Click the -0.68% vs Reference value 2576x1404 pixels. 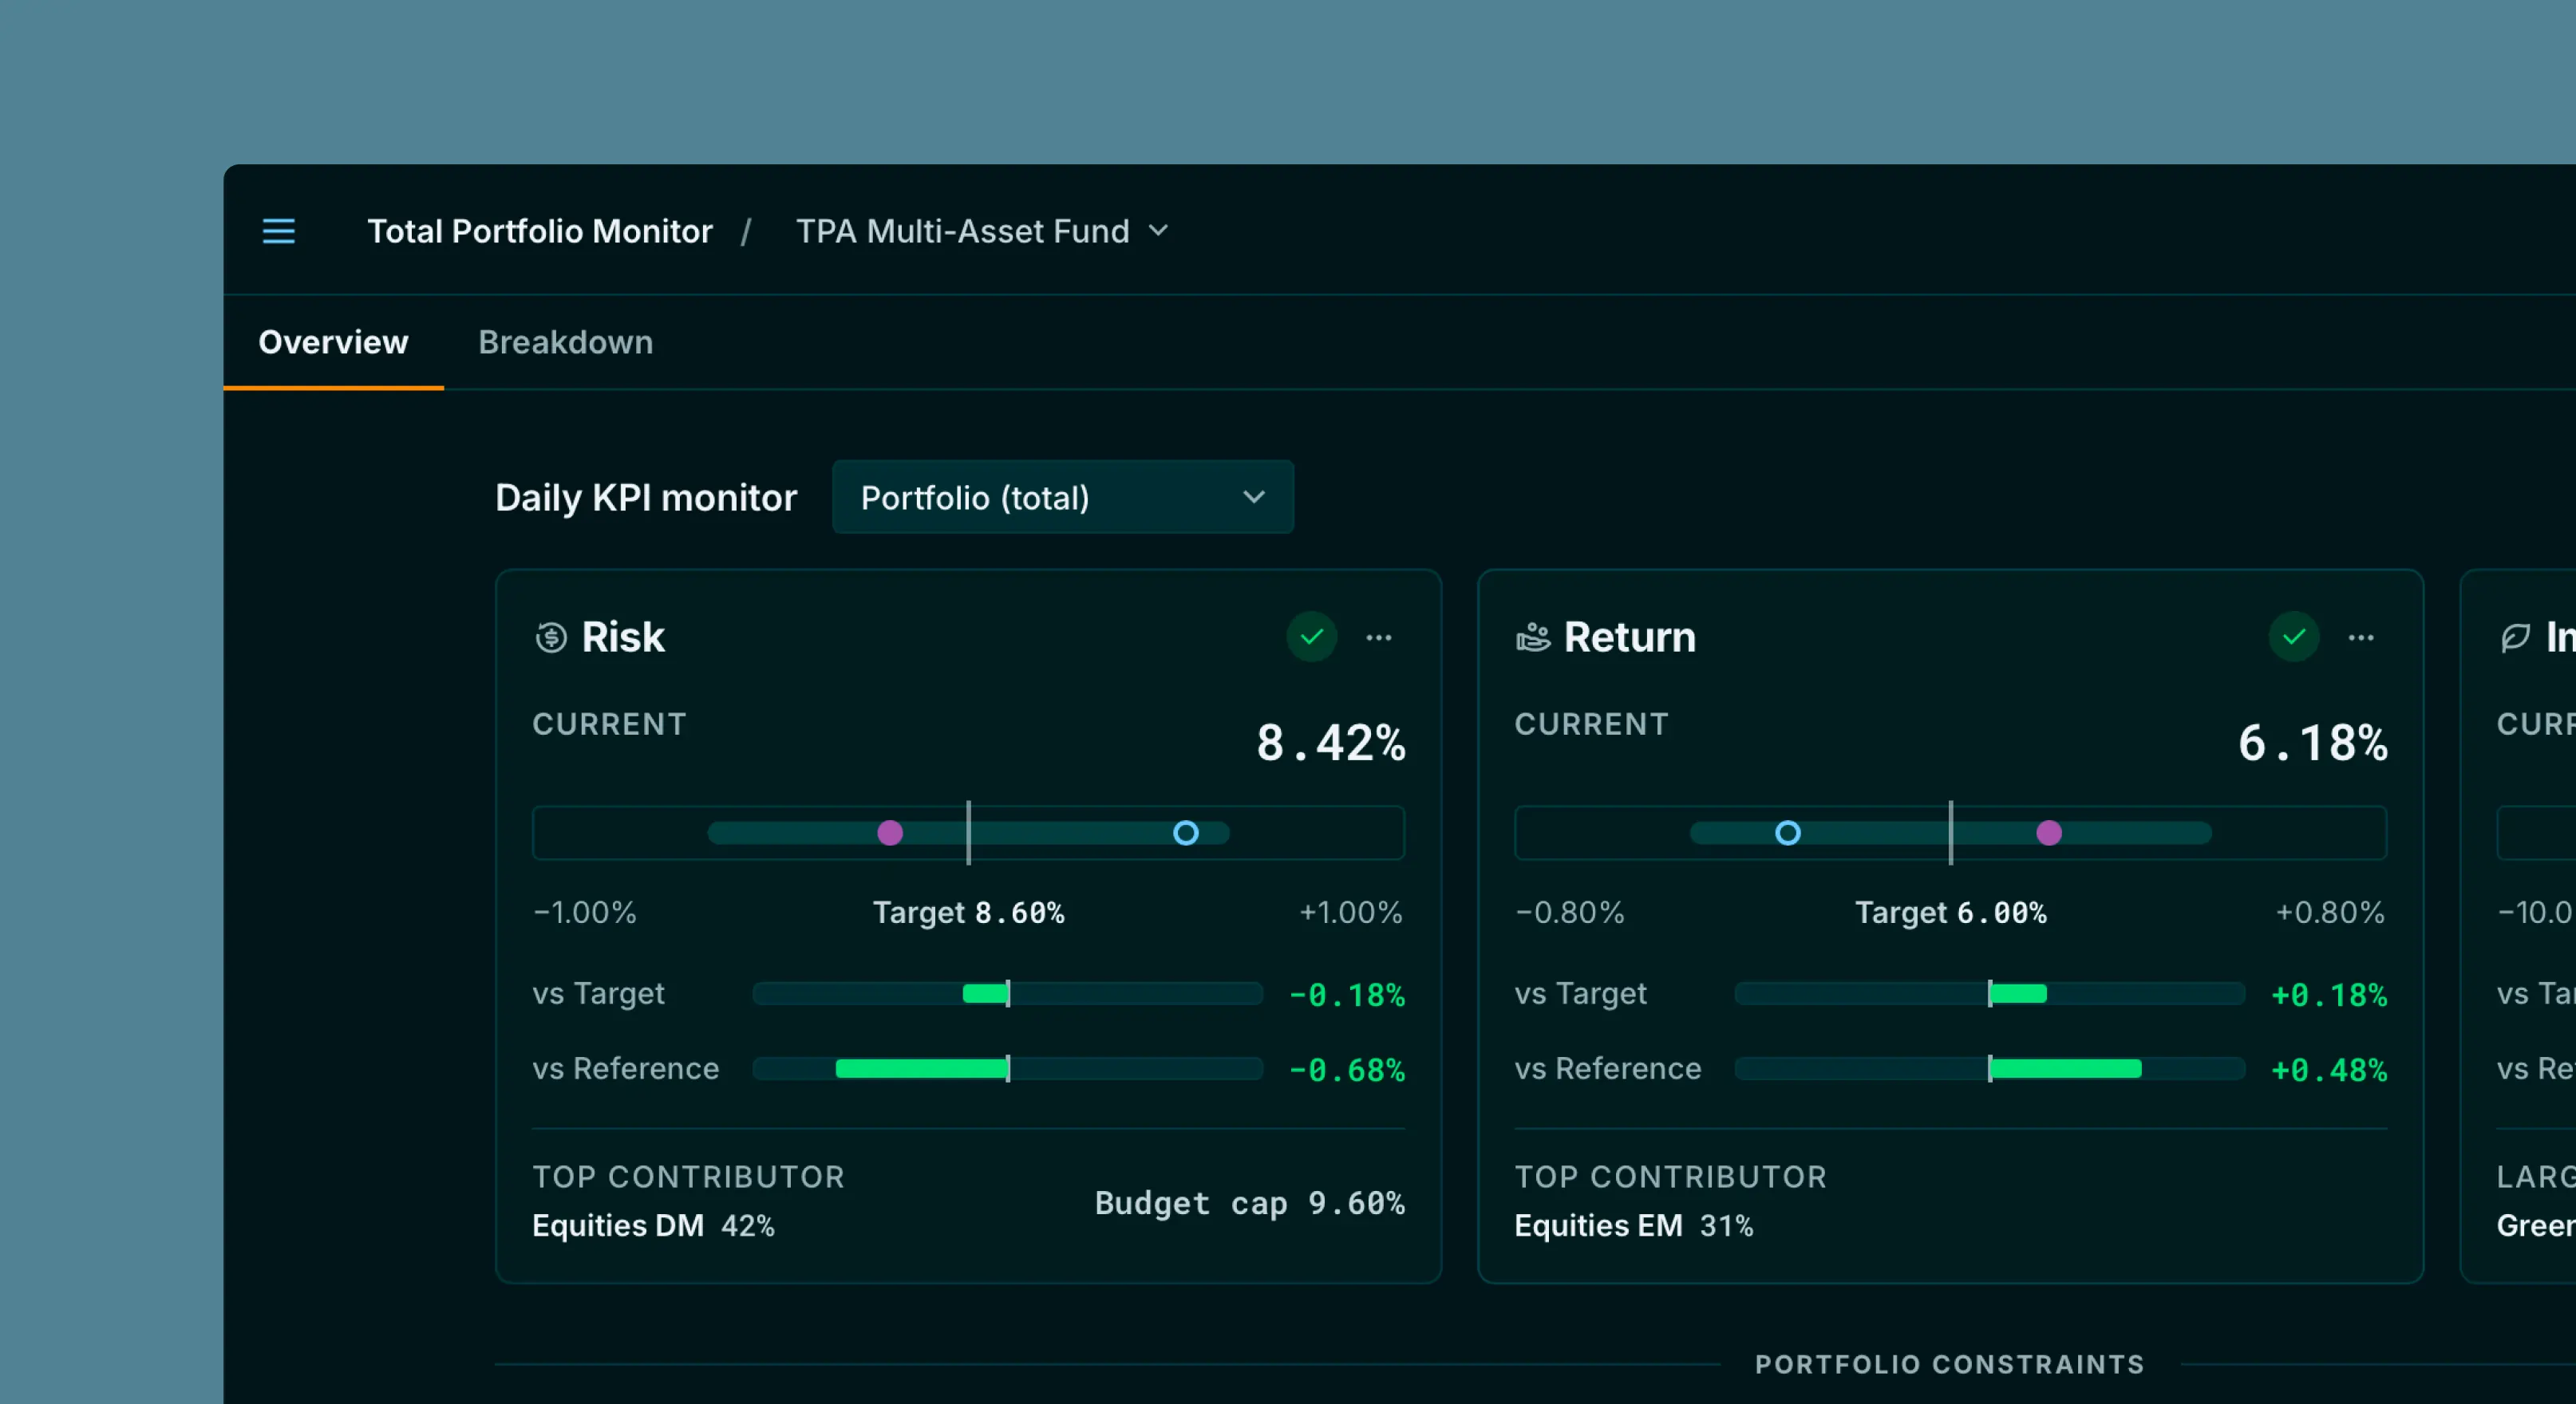point(1347,1069)
